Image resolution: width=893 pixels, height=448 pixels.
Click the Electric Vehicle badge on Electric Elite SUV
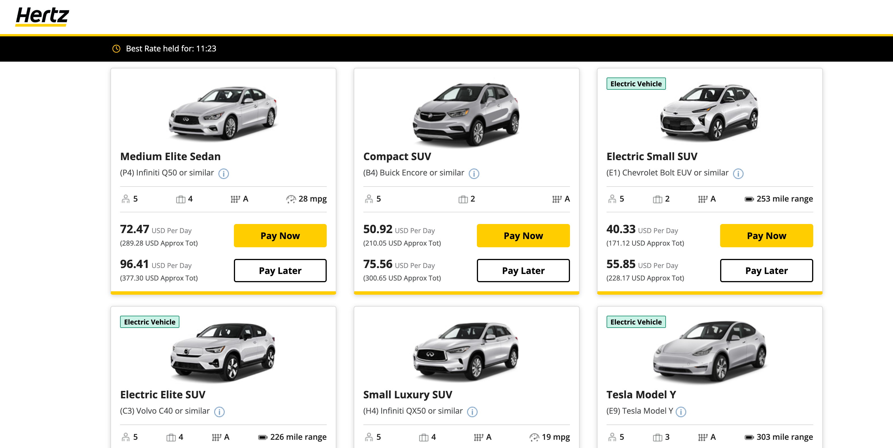[x=150, y=322]
